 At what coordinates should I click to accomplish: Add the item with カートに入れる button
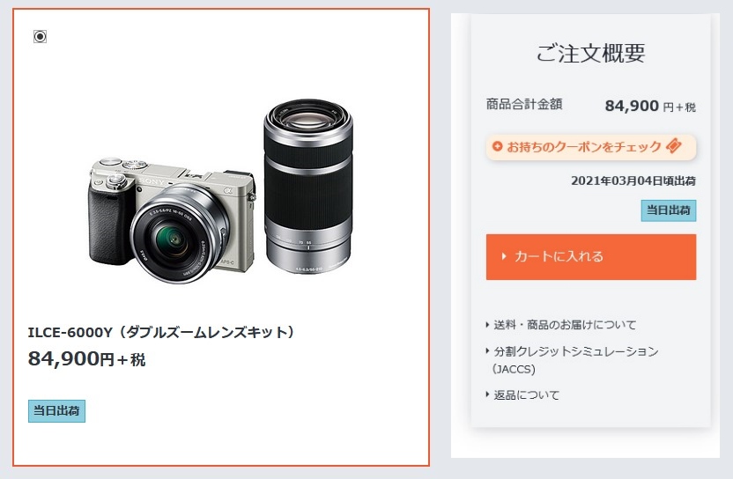point(591,257)
